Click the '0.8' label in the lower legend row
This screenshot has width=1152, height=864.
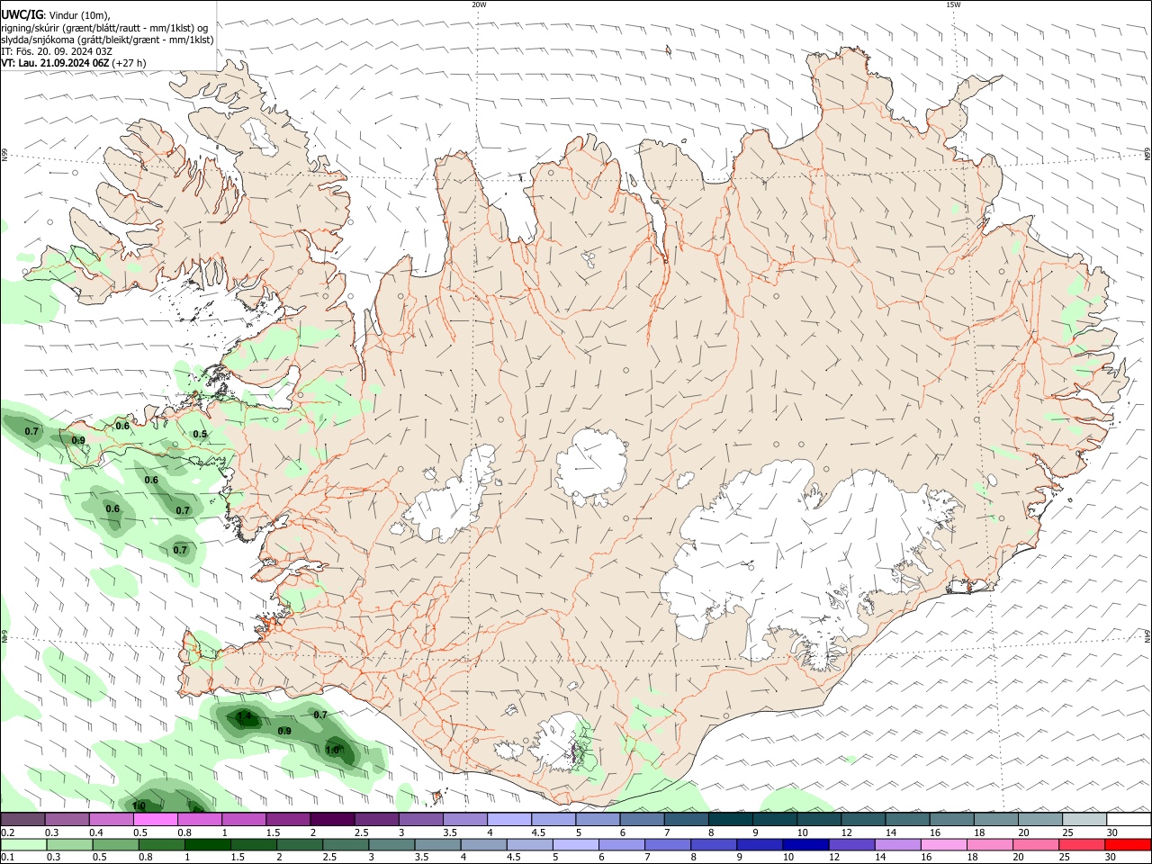click(x=146, y=858)
